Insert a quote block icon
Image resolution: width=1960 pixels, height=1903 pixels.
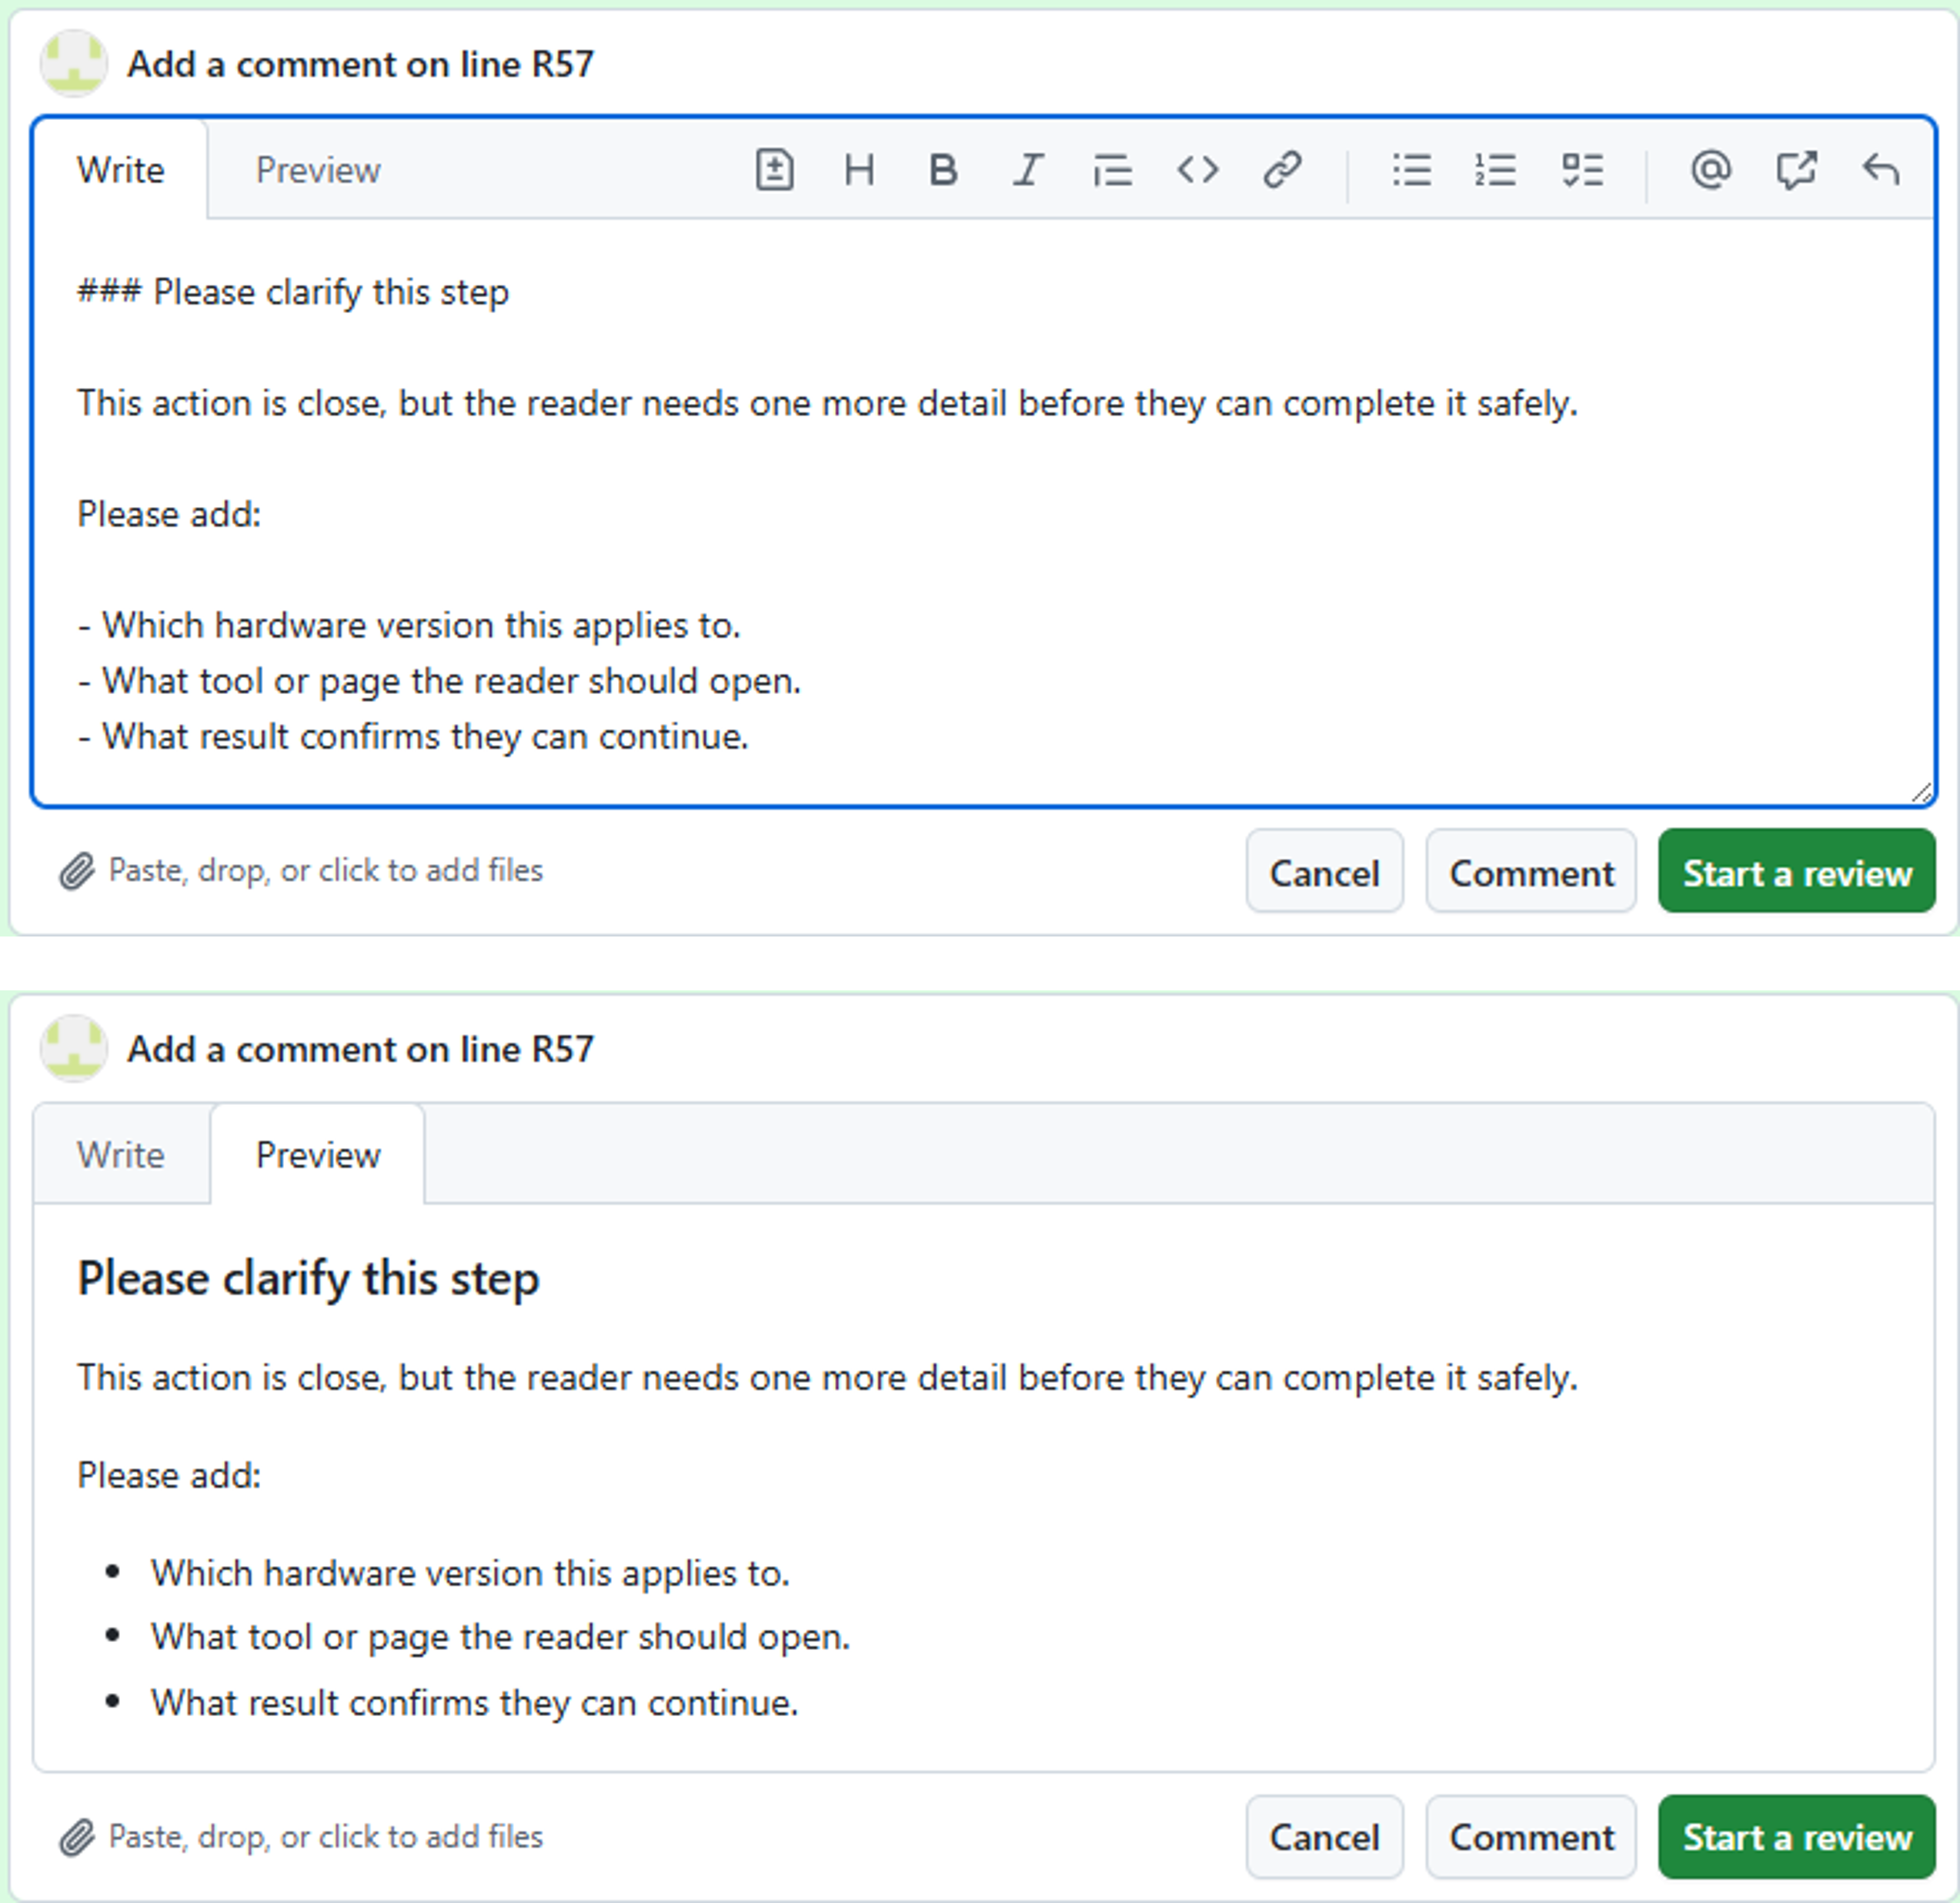coord(1112,170)
